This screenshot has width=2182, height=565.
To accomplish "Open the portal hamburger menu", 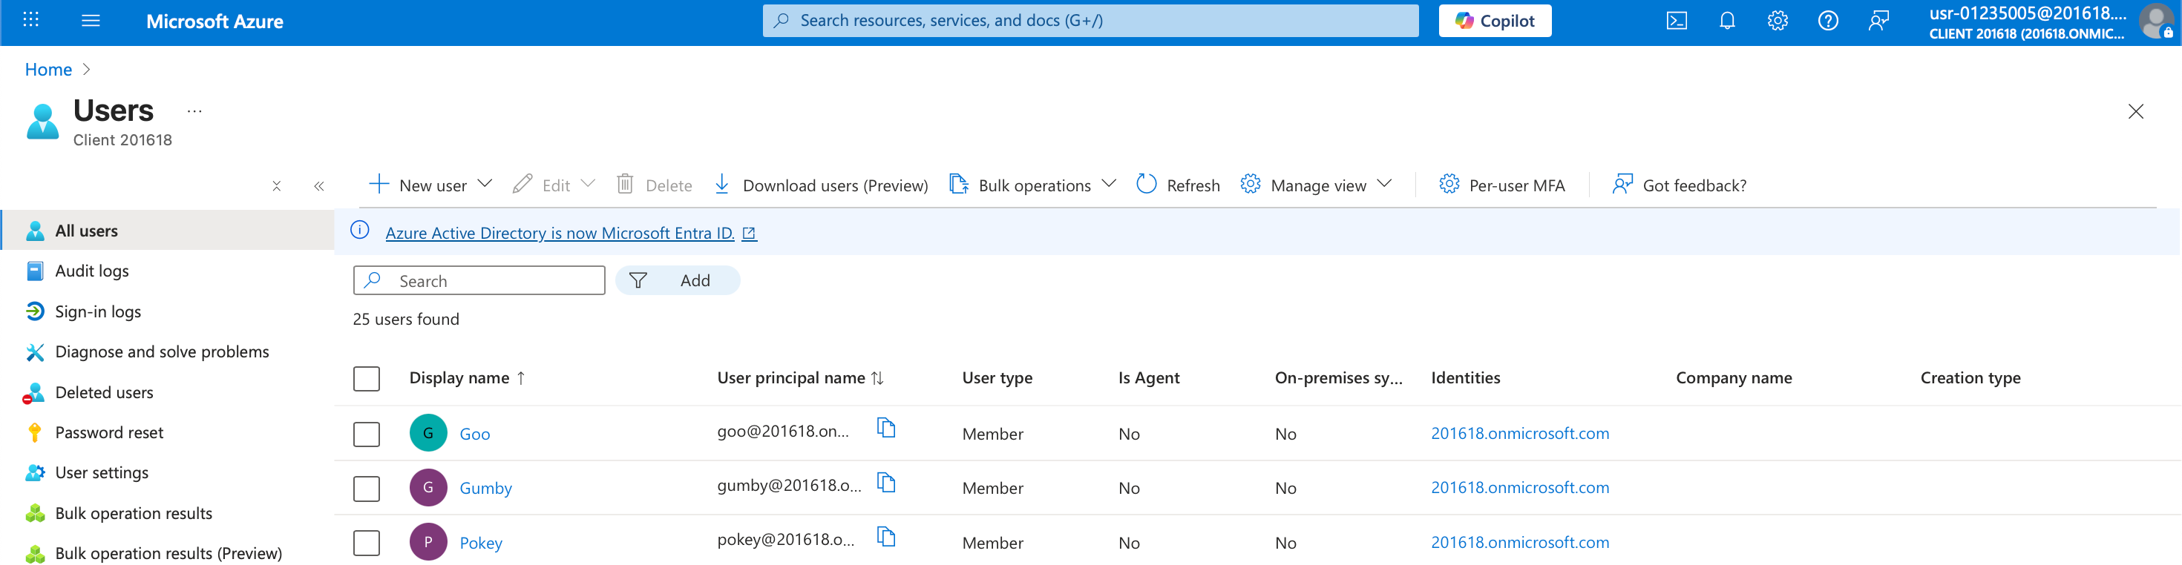I will pos(91,22).
